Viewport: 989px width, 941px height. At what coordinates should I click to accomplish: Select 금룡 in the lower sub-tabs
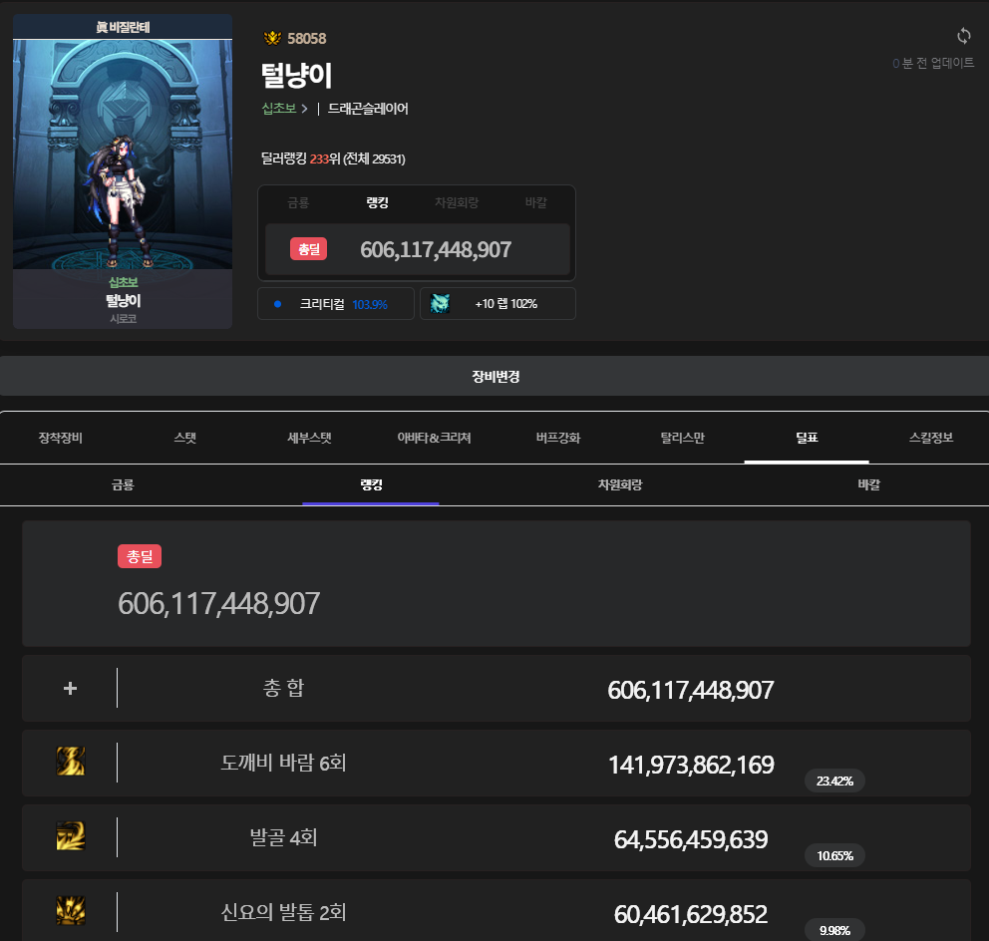[123, 485]
